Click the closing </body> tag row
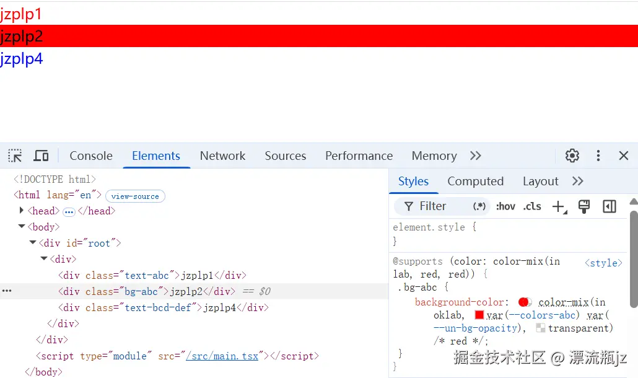The height and width of the screenshot is (378, 638). click(43, 372)
